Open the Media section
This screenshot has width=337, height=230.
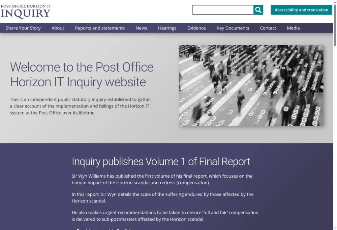(293, 28)
